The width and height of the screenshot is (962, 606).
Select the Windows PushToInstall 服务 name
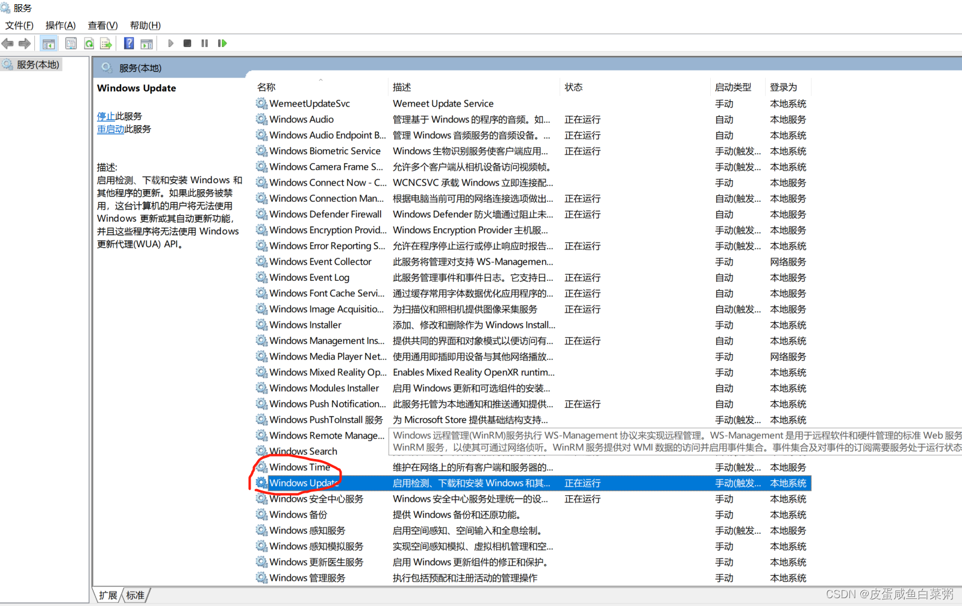pos(326,420)
